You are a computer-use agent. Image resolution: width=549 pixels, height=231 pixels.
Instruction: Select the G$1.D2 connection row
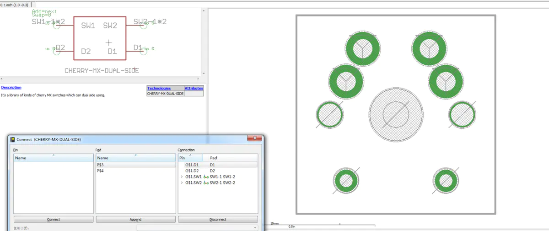(218, 170)
